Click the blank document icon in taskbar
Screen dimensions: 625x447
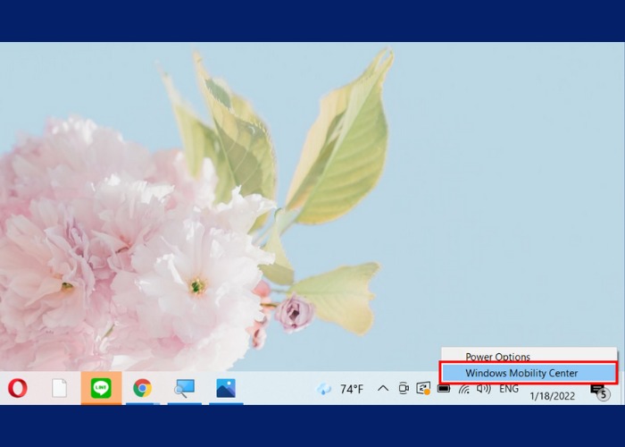coord(59,388)
